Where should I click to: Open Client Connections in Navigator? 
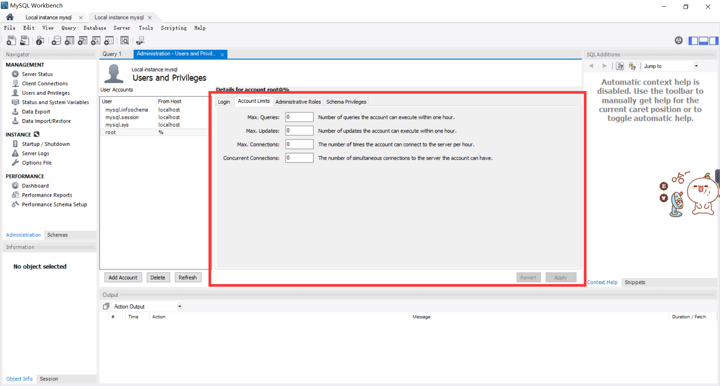tap(45, 84)
